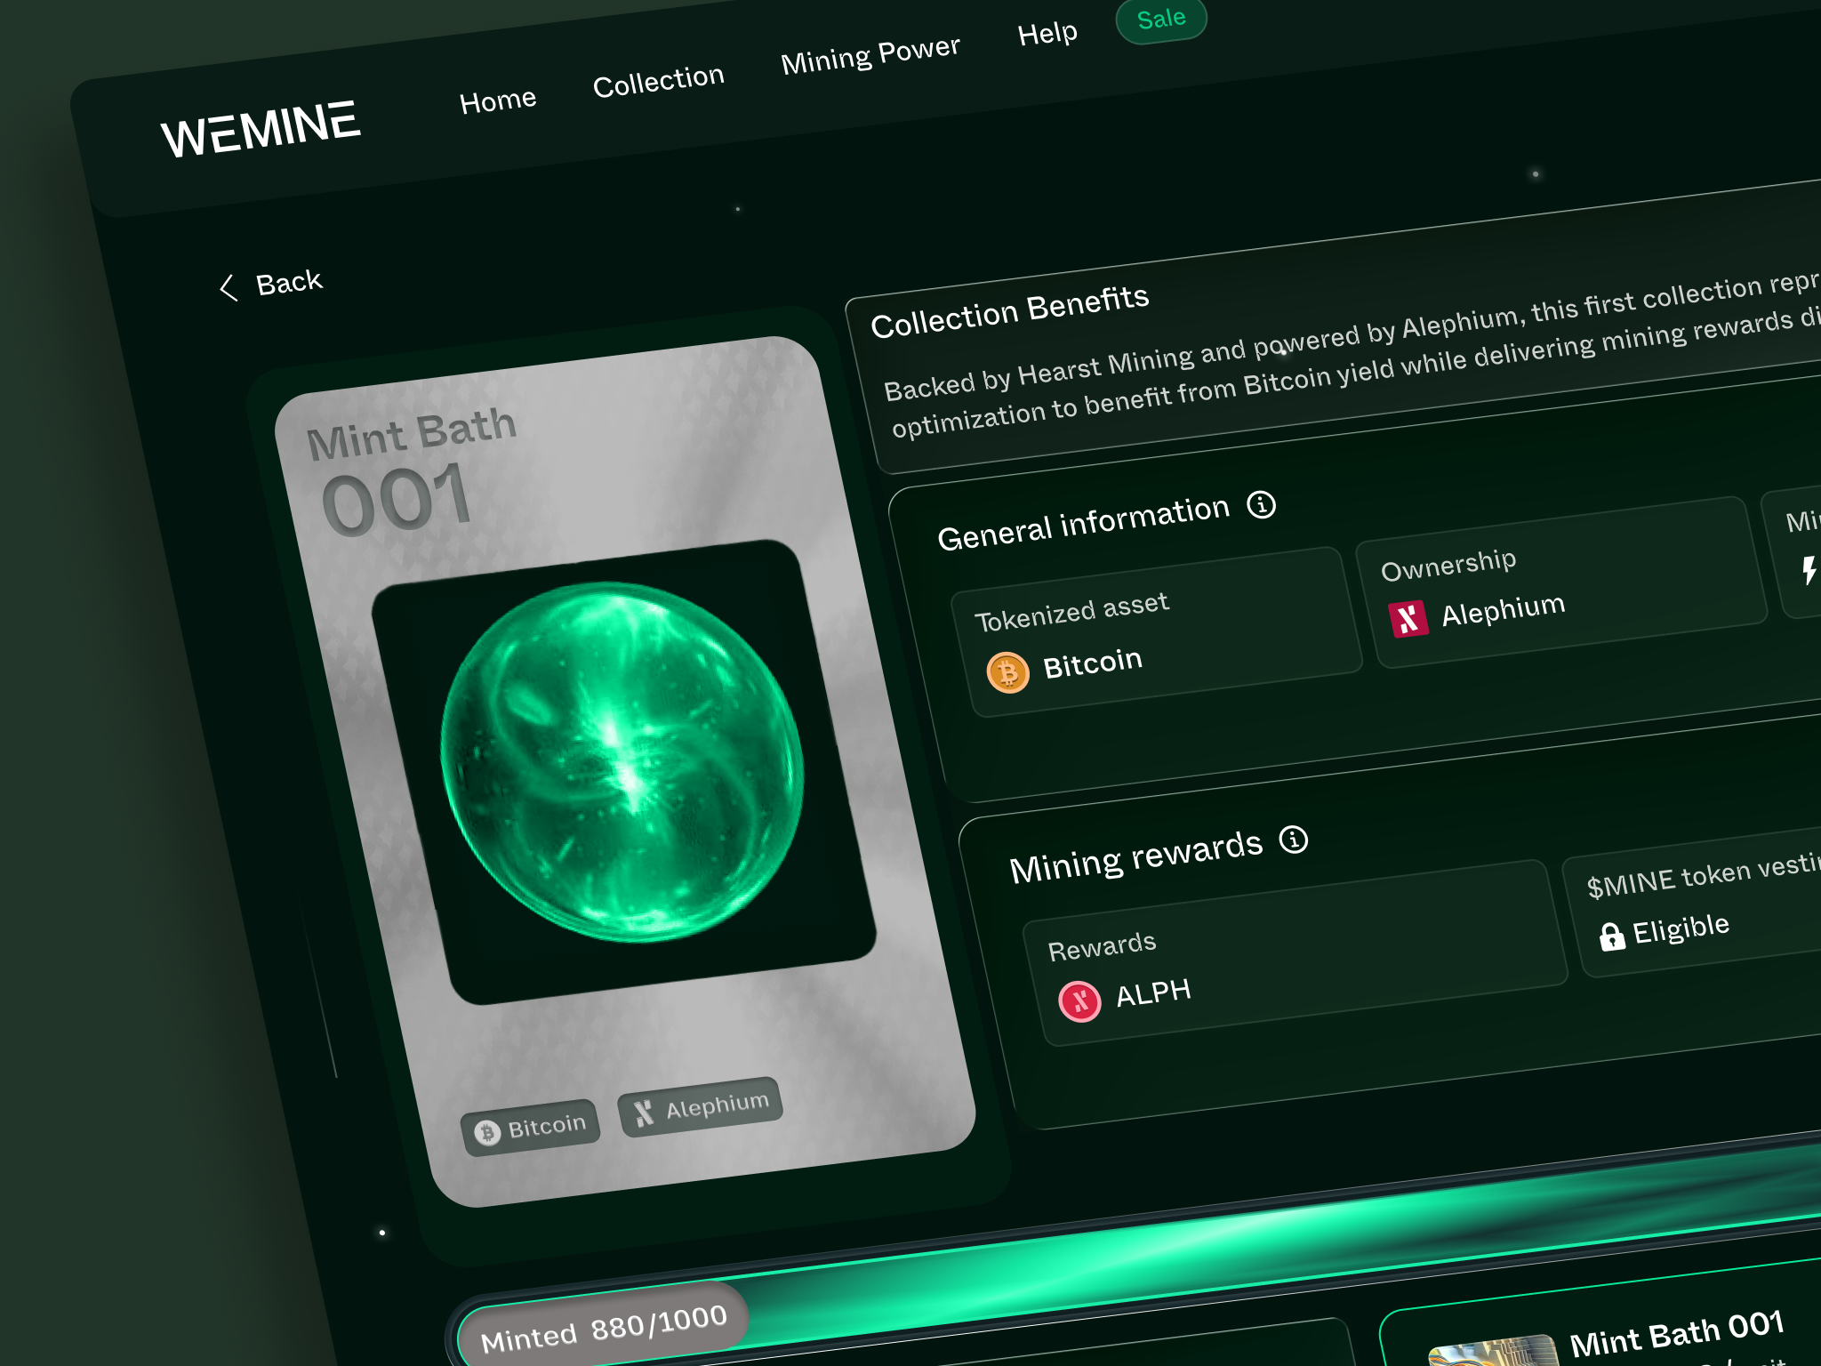Click the Mint Bath 001 title at bottom
1821x1366 pixels.
[1677, 1332]
